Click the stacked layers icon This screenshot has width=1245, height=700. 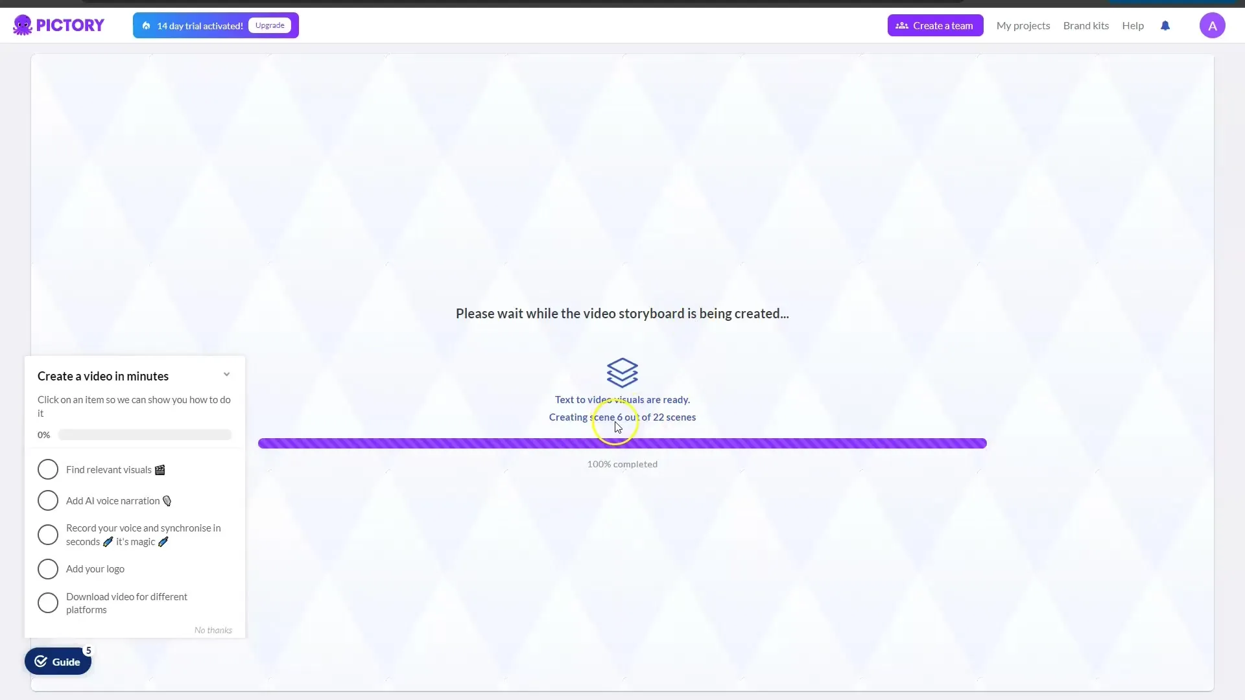pyautogui.click(x=622, y=372)
